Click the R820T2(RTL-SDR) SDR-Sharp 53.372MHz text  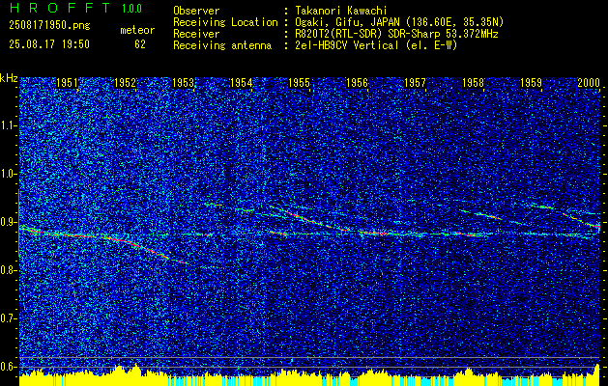396,34
